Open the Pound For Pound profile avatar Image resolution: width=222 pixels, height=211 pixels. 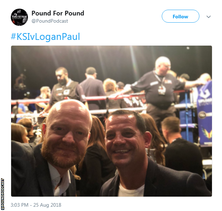click(19, 17)
